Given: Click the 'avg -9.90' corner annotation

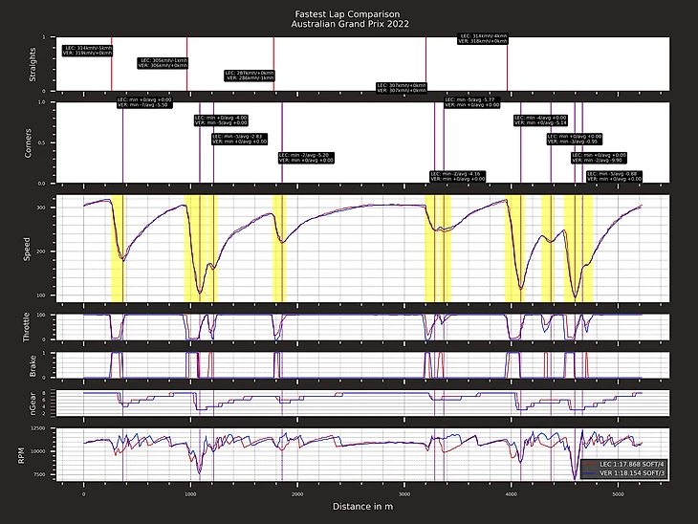Looking at the screenshot, I should coord(600,160).
